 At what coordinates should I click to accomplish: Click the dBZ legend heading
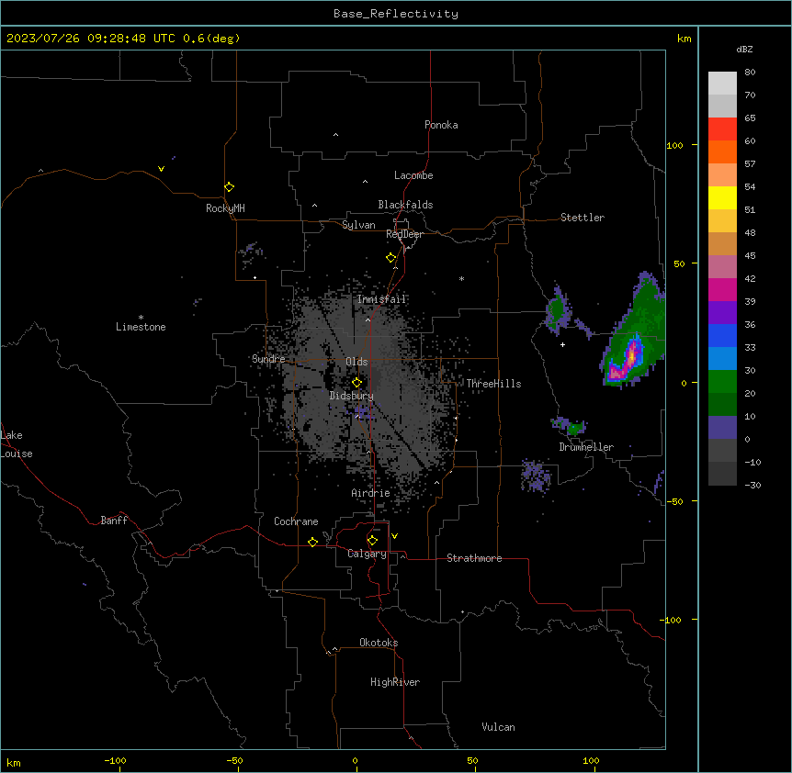pos(744,50)
